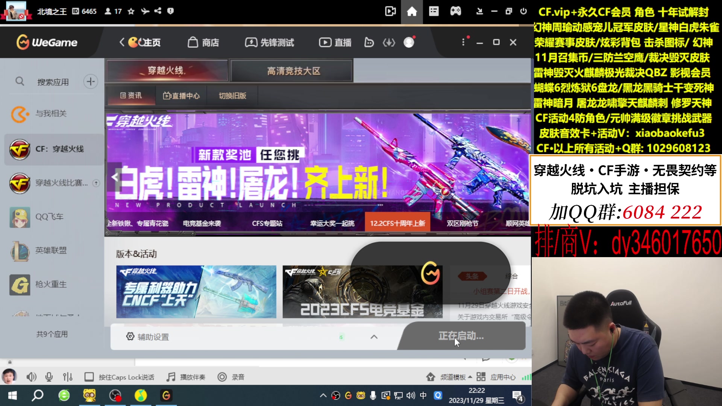The image size is (722, 406).
Task: Open the audio mixer settings icon
Action: [x=68, y=377]
